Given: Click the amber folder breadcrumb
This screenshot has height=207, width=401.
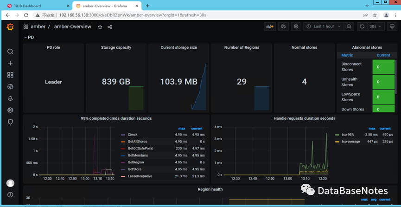Looking at the screenshot, I should (38, 26).
